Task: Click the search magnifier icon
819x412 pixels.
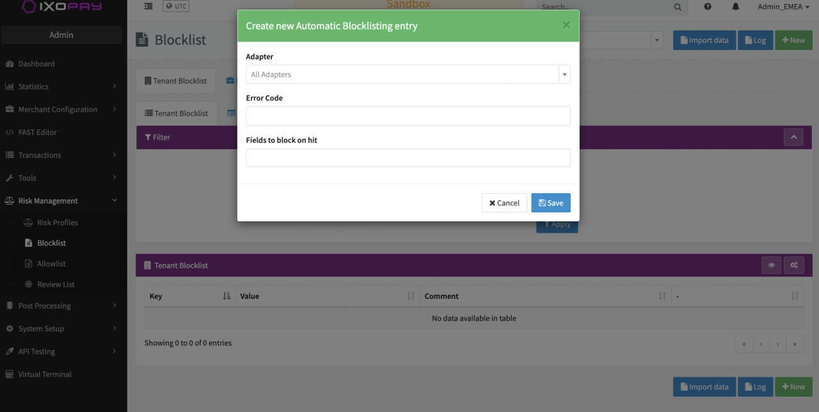Action: (x=678, y=7)
